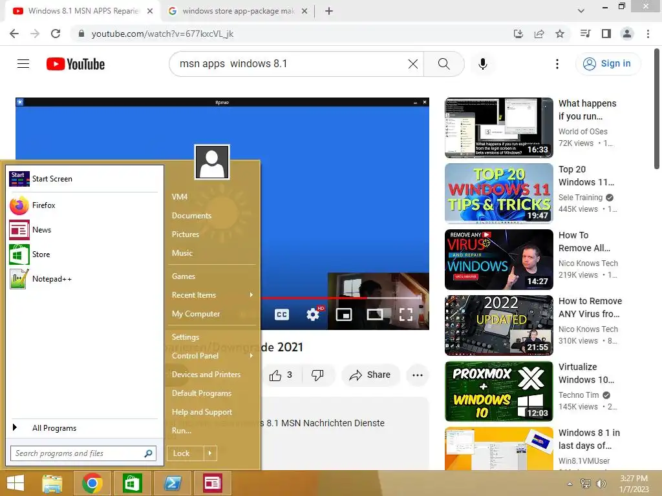Screen dimensions: 662x496
Task: Like the video with thumbs up
Action: tap(282, 375)
